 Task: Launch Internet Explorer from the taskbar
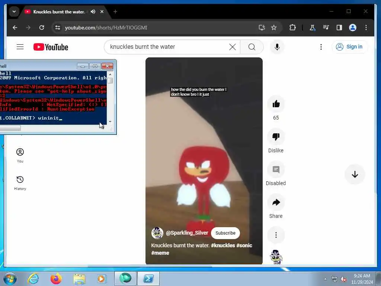pos(33,279)
